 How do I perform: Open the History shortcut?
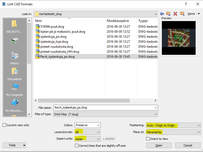pos(14,58)
